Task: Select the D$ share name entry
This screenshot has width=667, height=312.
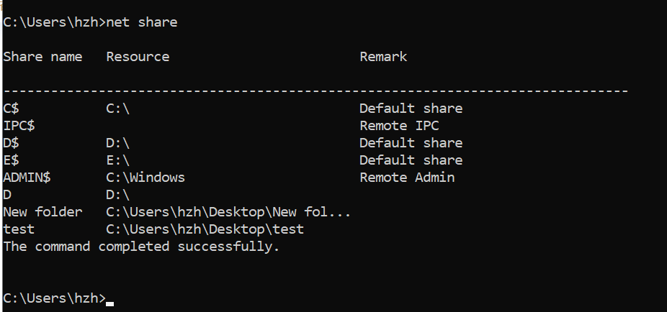Action: (x=11, y=143)
